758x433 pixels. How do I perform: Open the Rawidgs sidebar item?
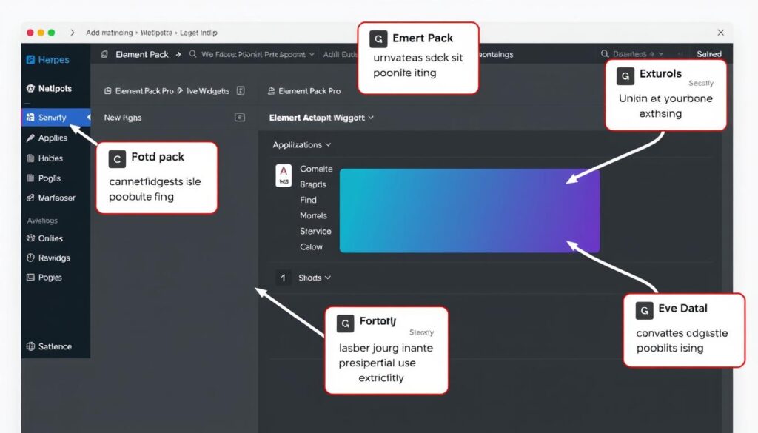(x=48, y=258)
